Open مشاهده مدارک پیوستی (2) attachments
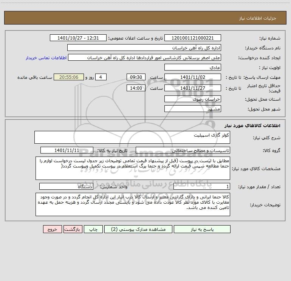Screen dimensions: 291x281 coord(138,229)
